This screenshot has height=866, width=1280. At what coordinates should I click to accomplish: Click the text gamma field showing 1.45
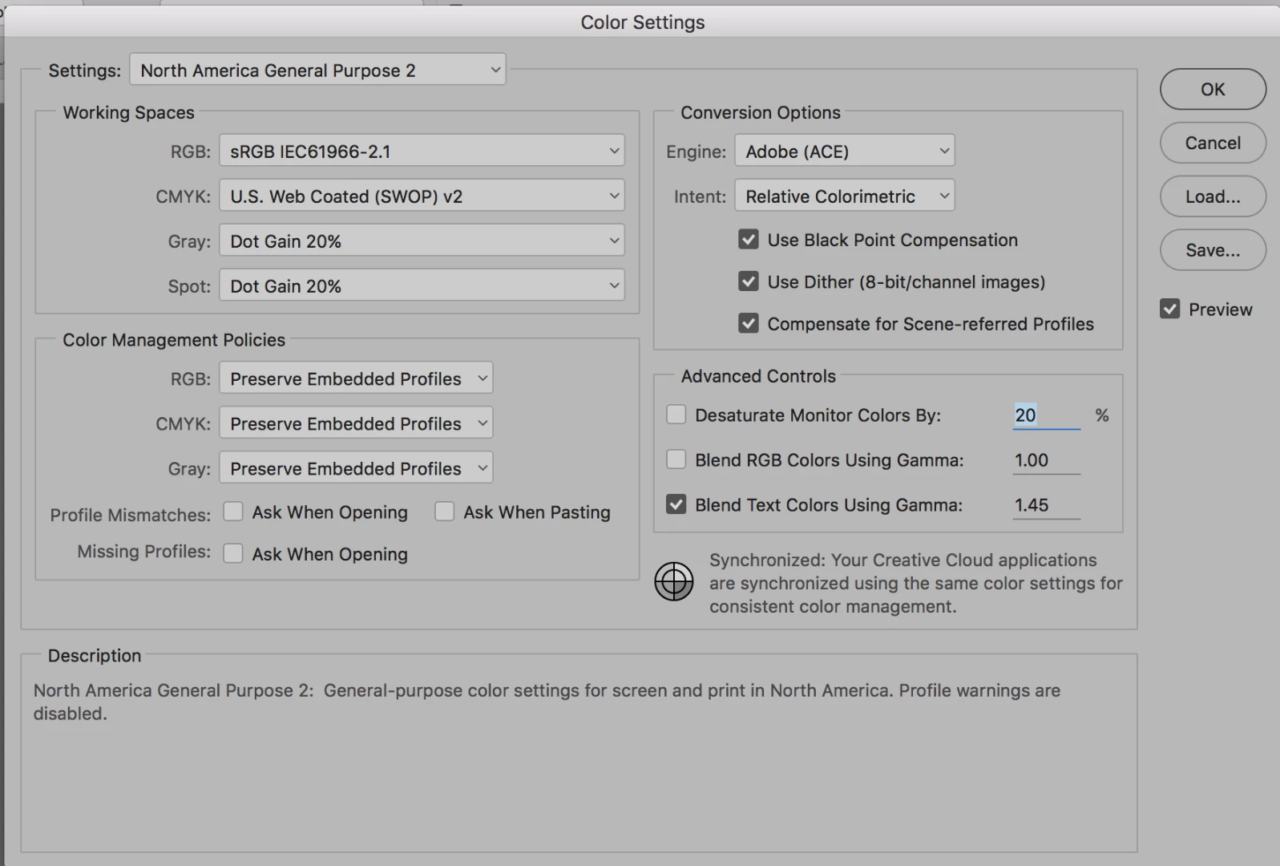click(x=1046, y=505)
